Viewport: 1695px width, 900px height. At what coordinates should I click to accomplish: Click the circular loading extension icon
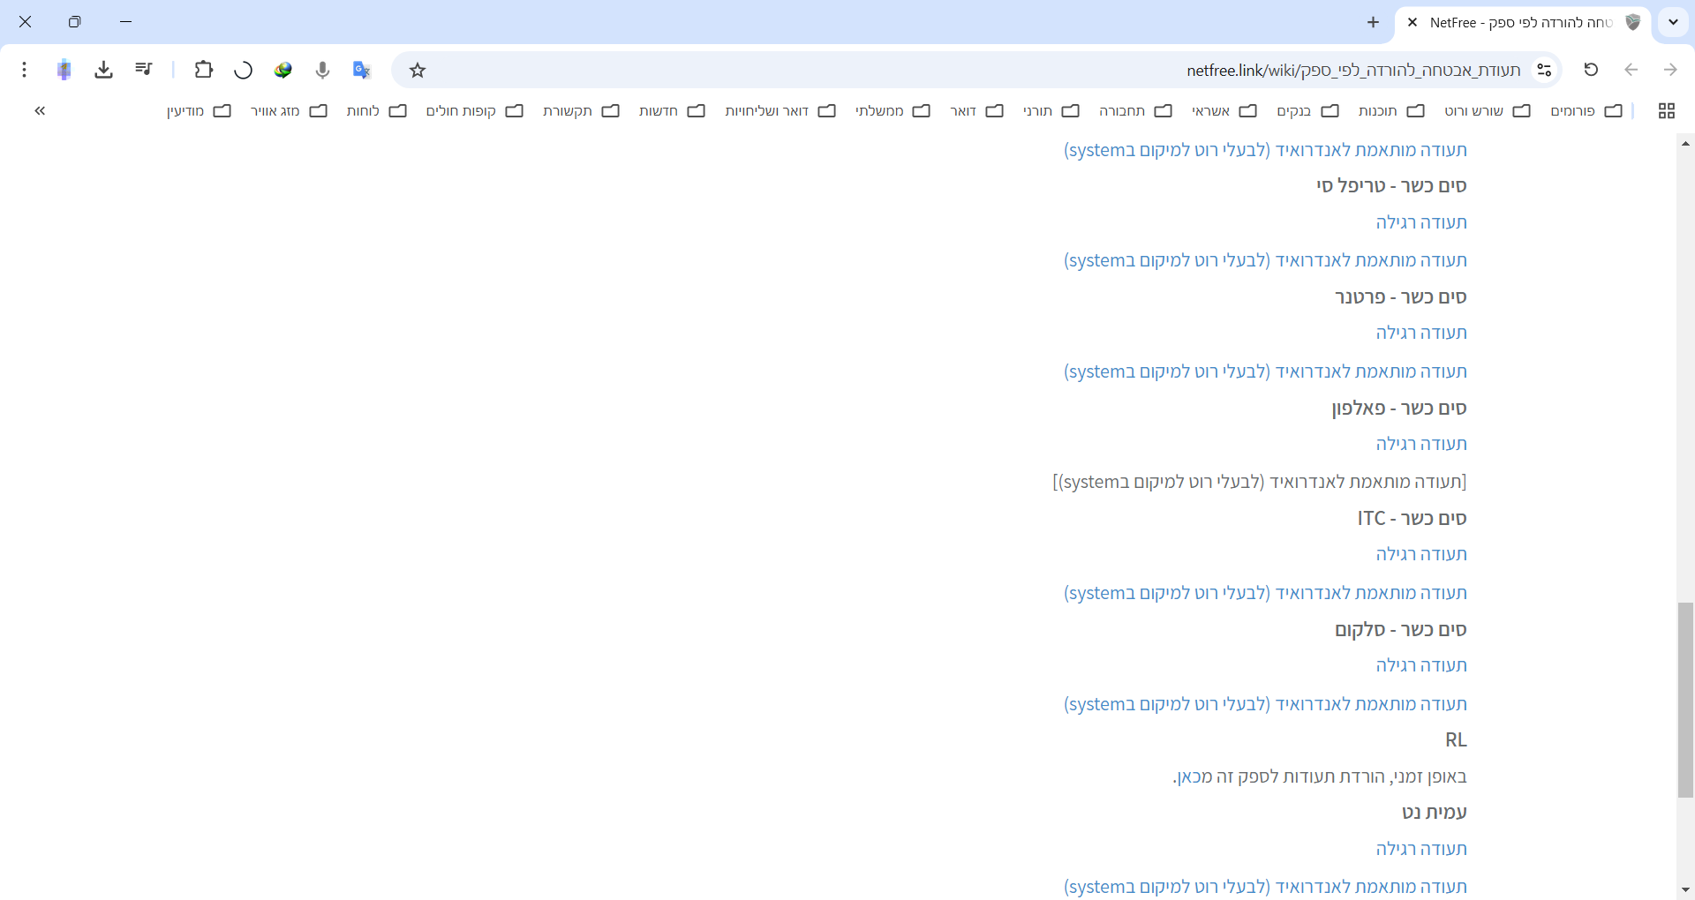point(243,70)
